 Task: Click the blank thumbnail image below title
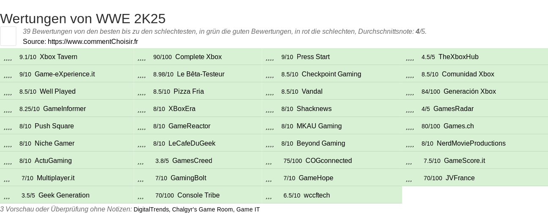pos(8,36)
